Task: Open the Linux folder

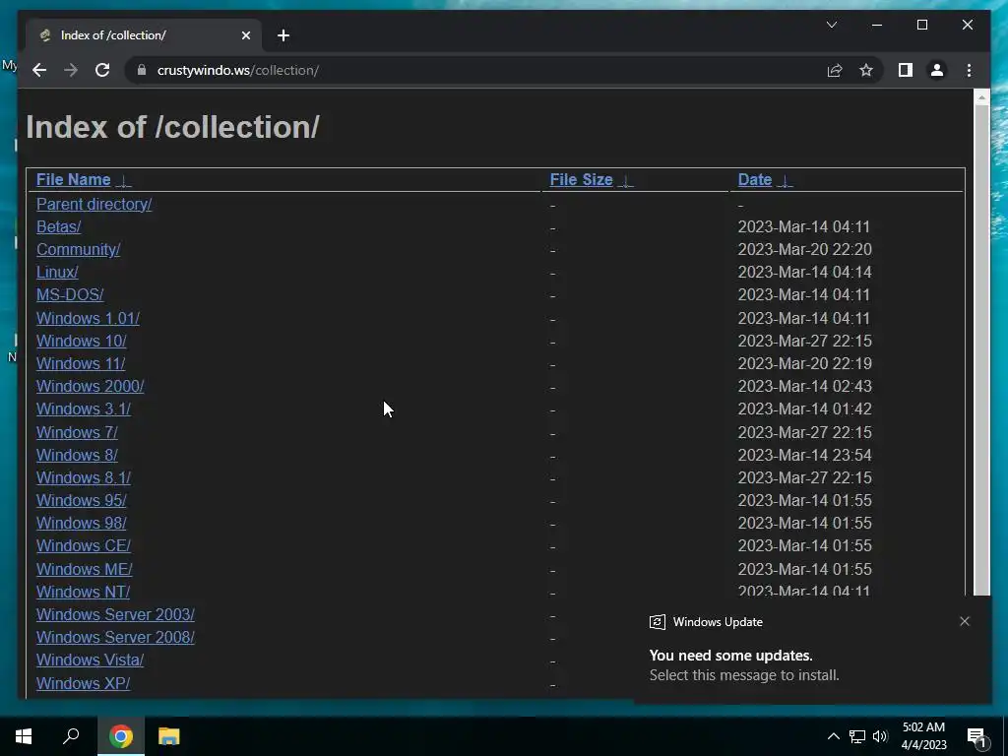Action: tap(57, 272)
